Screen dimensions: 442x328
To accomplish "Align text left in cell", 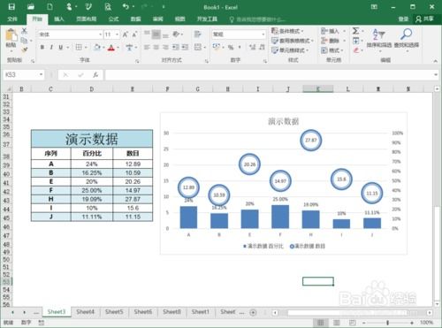I will [147, 47].
